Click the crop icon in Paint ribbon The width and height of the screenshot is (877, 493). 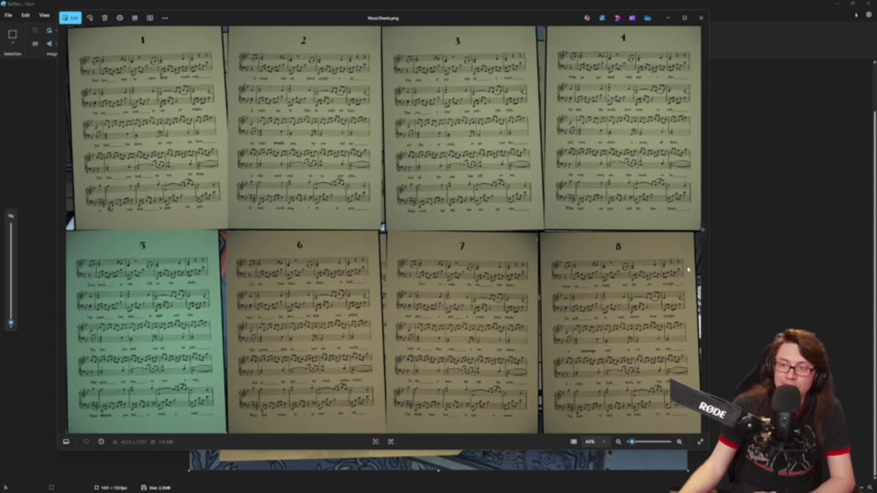point(35,31)
